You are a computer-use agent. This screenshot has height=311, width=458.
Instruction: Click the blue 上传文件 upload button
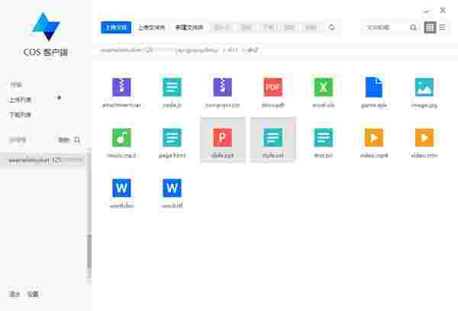tap(116, 27)
